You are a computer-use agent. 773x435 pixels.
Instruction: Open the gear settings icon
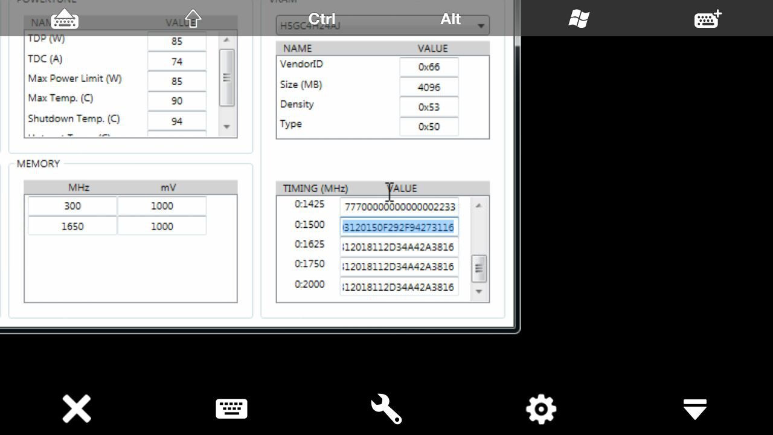541,409
